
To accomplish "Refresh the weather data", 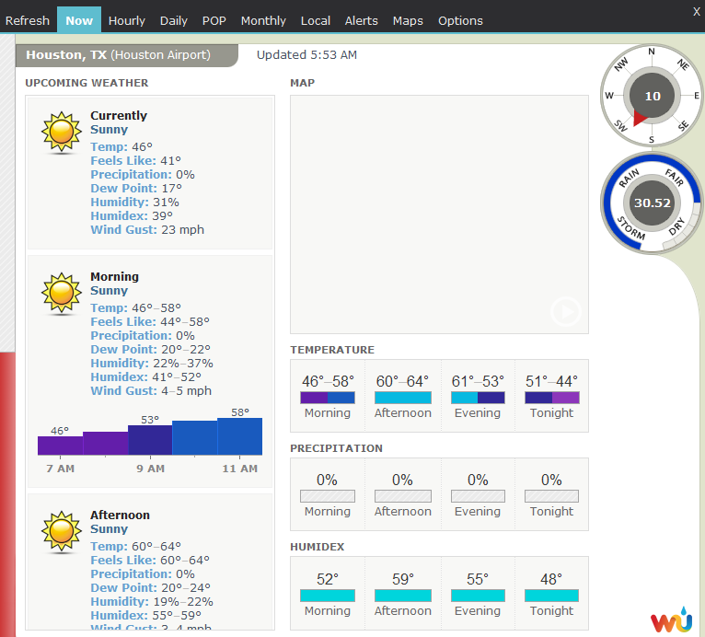I will click(x=28, y=20).
